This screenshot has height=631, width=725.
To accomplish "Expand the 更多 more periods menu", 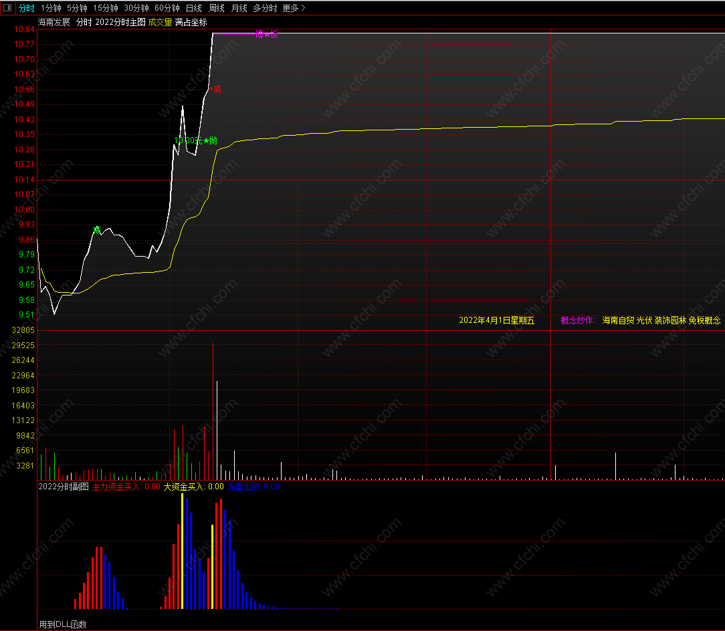I will point(294,8).
